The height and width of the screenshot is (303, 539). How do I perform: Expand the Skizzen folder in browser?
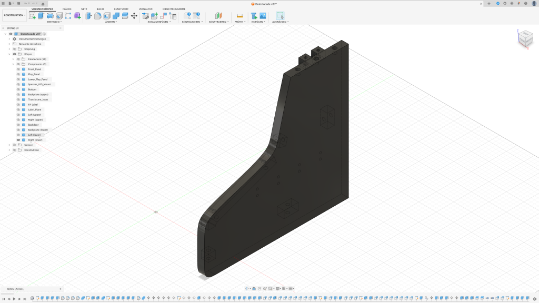[9, 145]
